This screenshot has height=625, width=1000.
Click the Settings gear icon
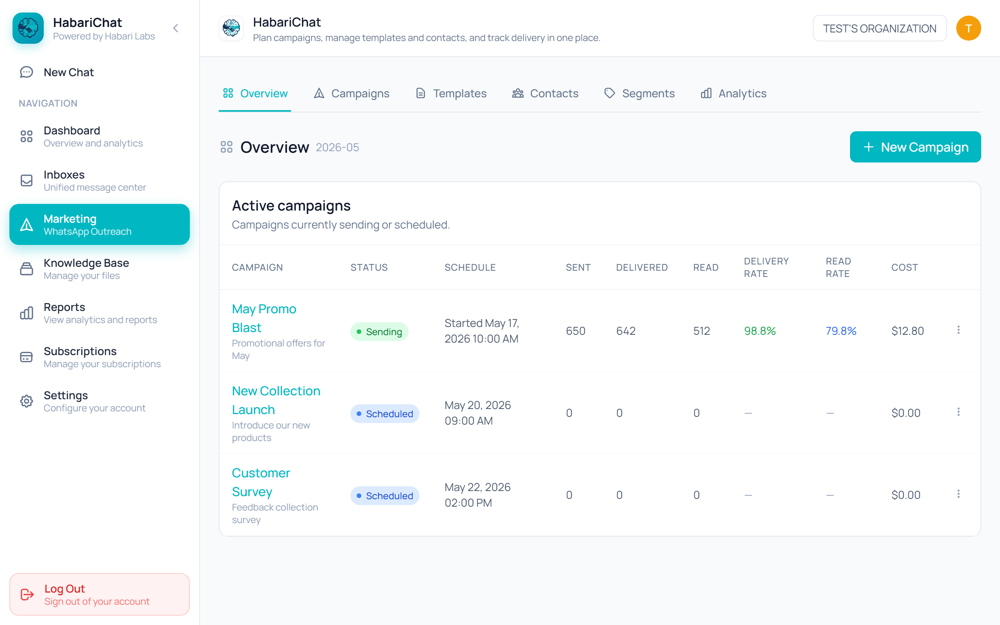[x=27, y=401]
